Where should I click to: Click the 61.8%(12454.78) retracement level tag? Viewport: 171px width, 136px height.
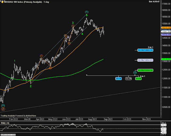[x=145, y=70]
